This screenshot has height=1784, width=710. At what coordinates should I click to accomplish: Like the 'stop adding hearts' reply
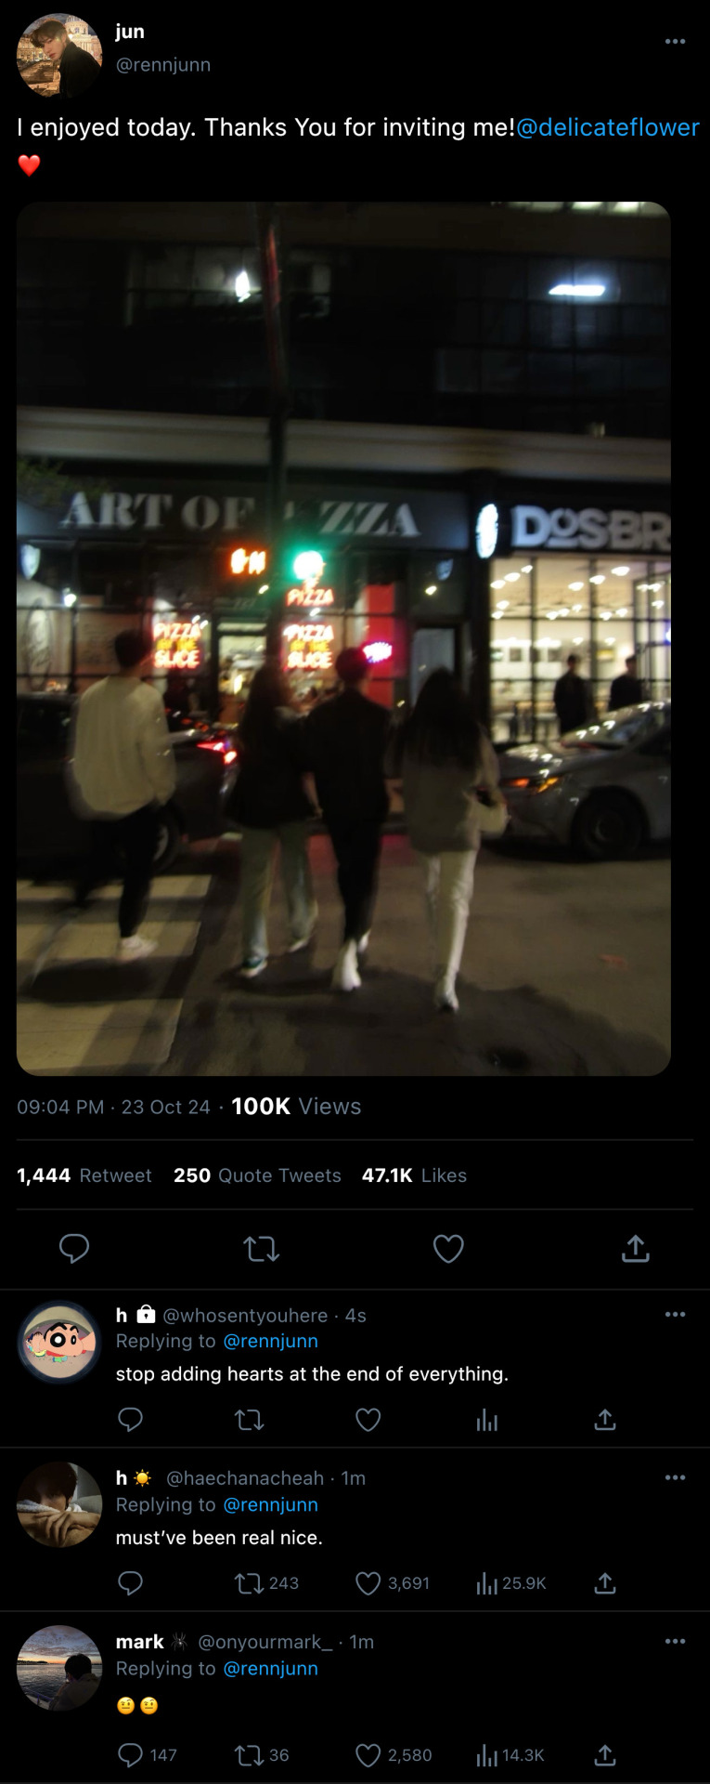click(x=368, y=1420)
